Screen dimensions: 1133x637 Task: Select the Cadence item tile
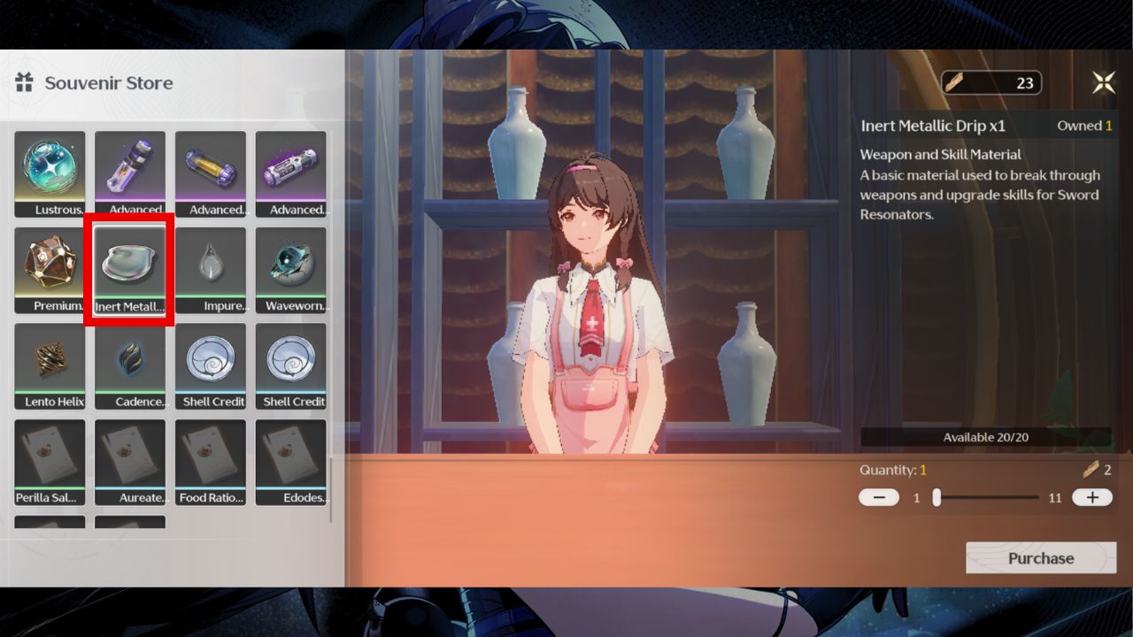(130, 365)
